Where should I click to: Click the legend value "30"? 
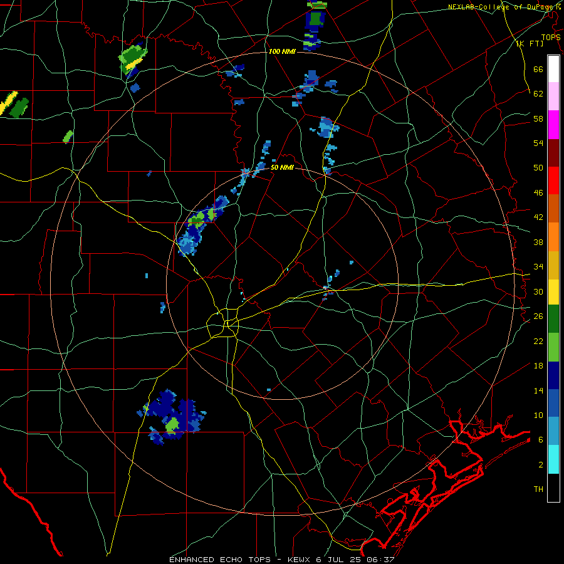(x=538, y=291)
